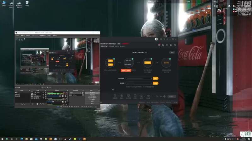252x141 pixels.
Task: Click microphone icon in Douyu bottom toolbar
Action: [141, 97]
